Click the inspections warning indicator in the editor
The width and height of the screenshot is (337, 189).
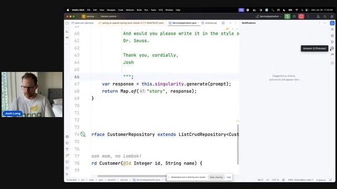[228, 29]
